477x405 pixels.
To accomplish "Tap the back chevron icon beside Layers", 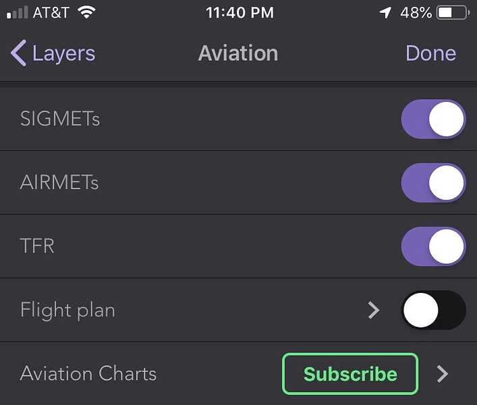I will click(18, 53).
